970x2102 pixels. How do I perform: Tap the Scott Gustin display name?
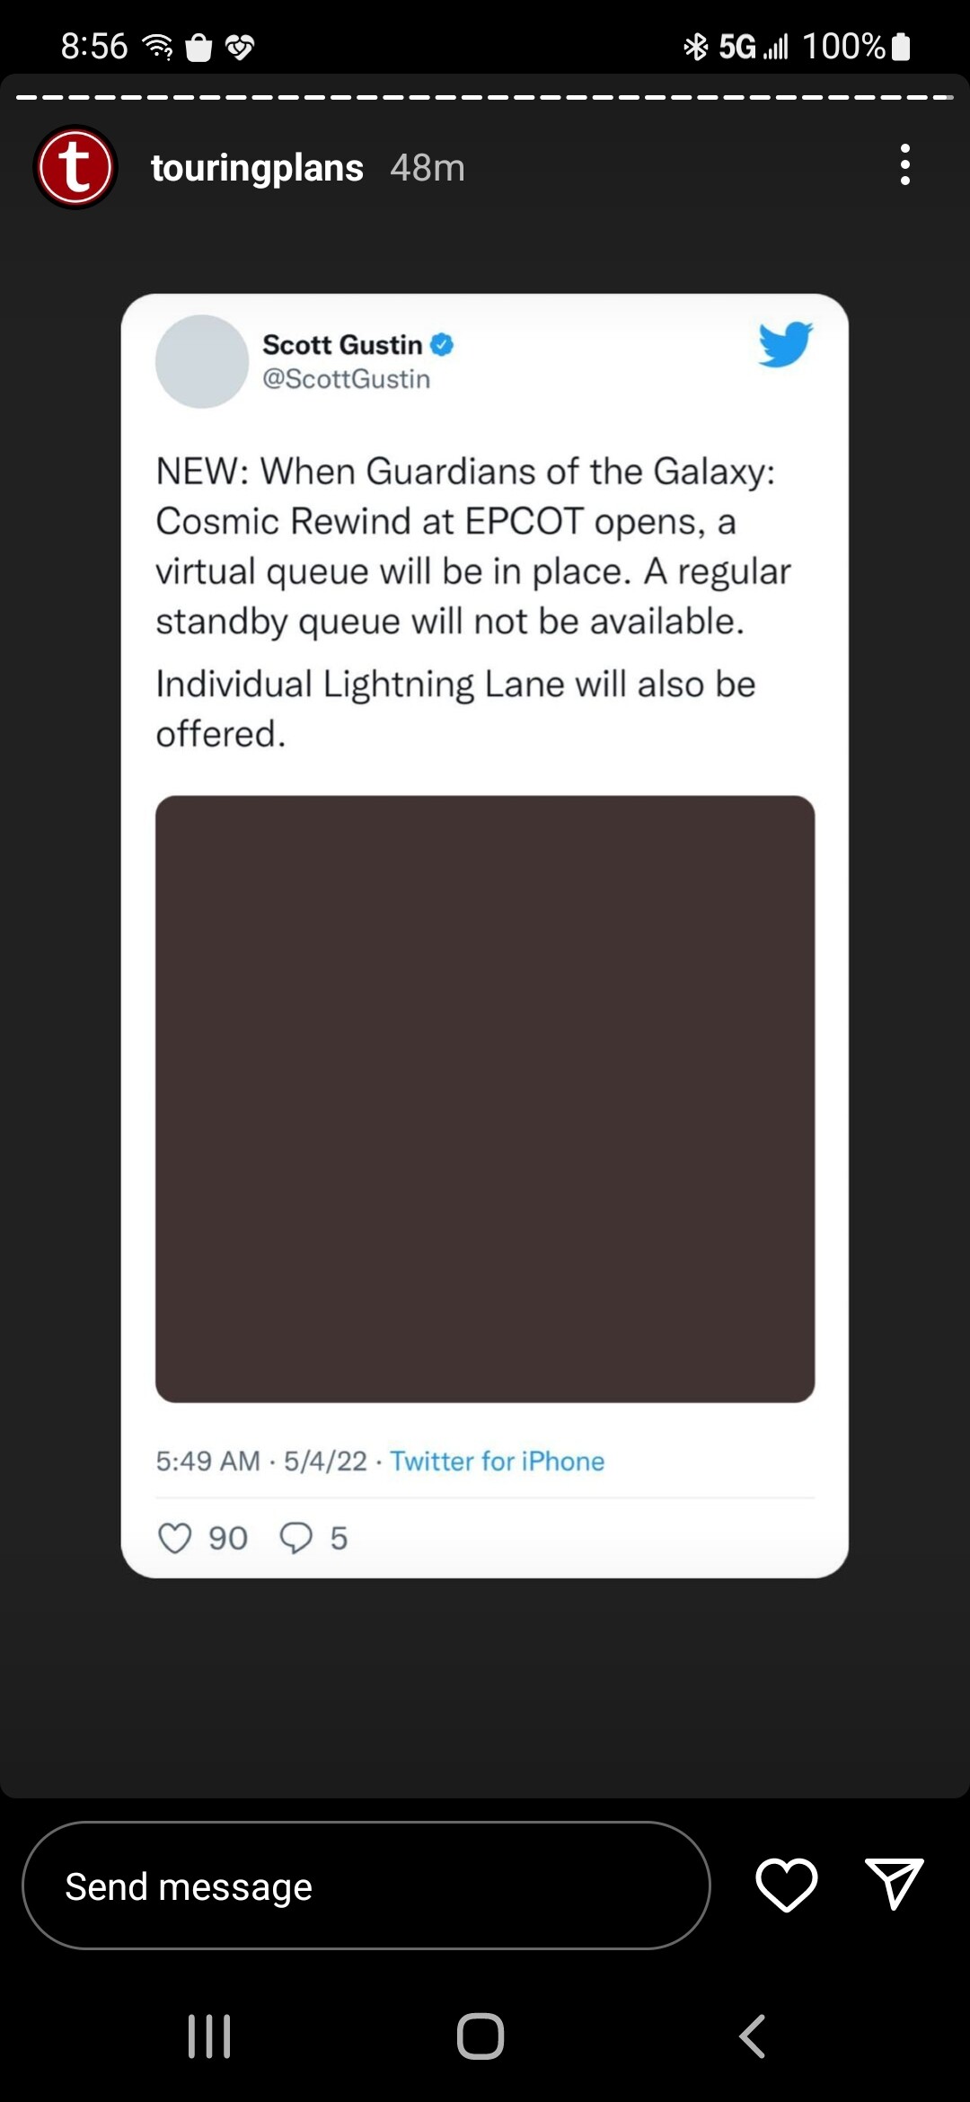coord(341,345)
